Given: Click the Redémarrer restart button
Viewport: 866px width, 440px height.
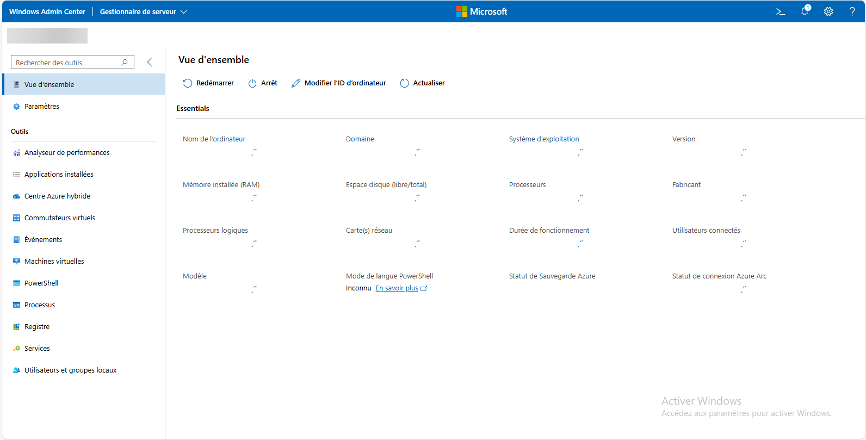Looking at the screenshot, I should click(x=208, y=83).
